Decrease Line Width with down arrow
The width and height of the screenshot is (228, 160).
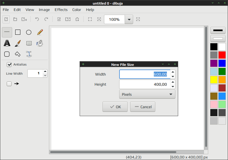(45, 76)
